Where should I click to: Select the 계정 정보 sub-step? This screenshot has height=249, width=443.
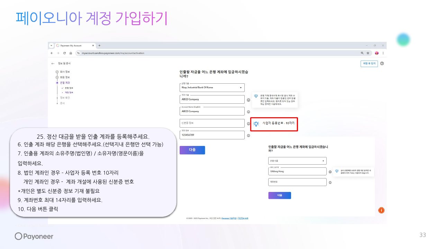(x=69, y=92)
